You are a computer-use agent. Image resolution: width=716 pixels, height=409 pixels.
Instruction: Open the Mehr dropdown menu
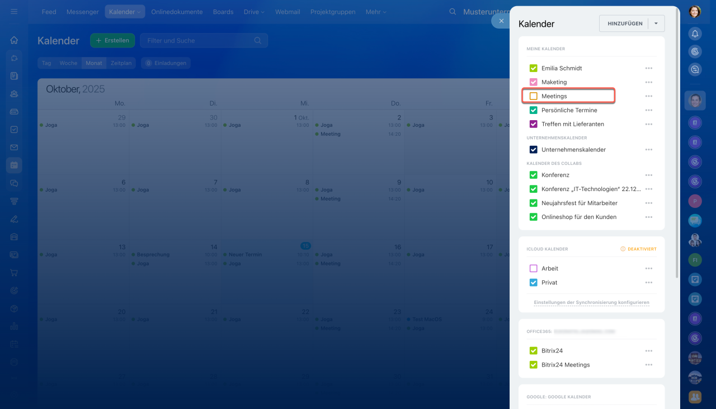(376, 12)
